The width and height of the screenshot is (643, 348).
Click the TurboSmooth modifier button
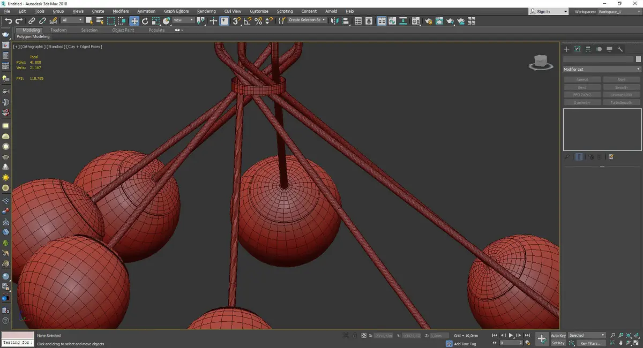622,102
